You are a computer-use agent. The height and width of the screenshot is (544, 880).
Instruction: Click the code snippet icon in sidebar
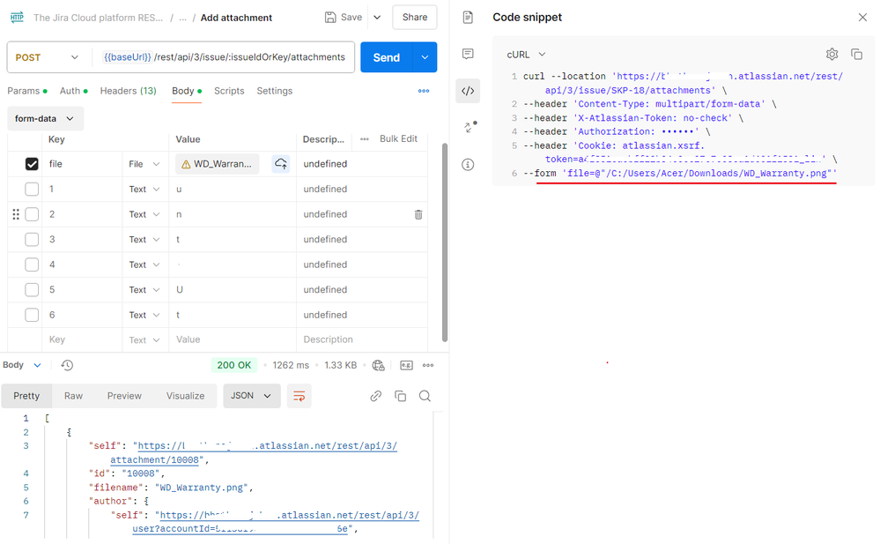(x=468, y=91)
